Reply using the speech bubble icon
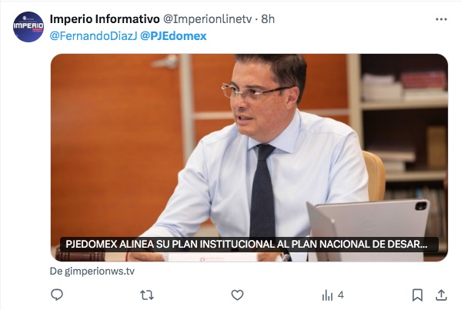 (57, 295)
